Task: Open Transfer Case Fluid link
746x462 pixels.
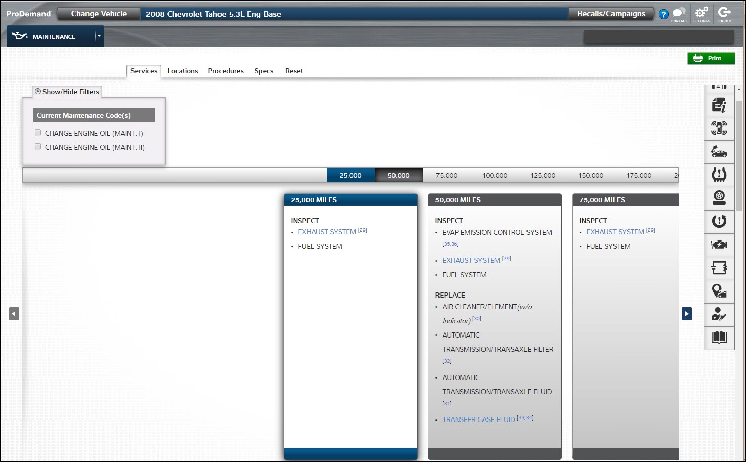Action: 478,419
